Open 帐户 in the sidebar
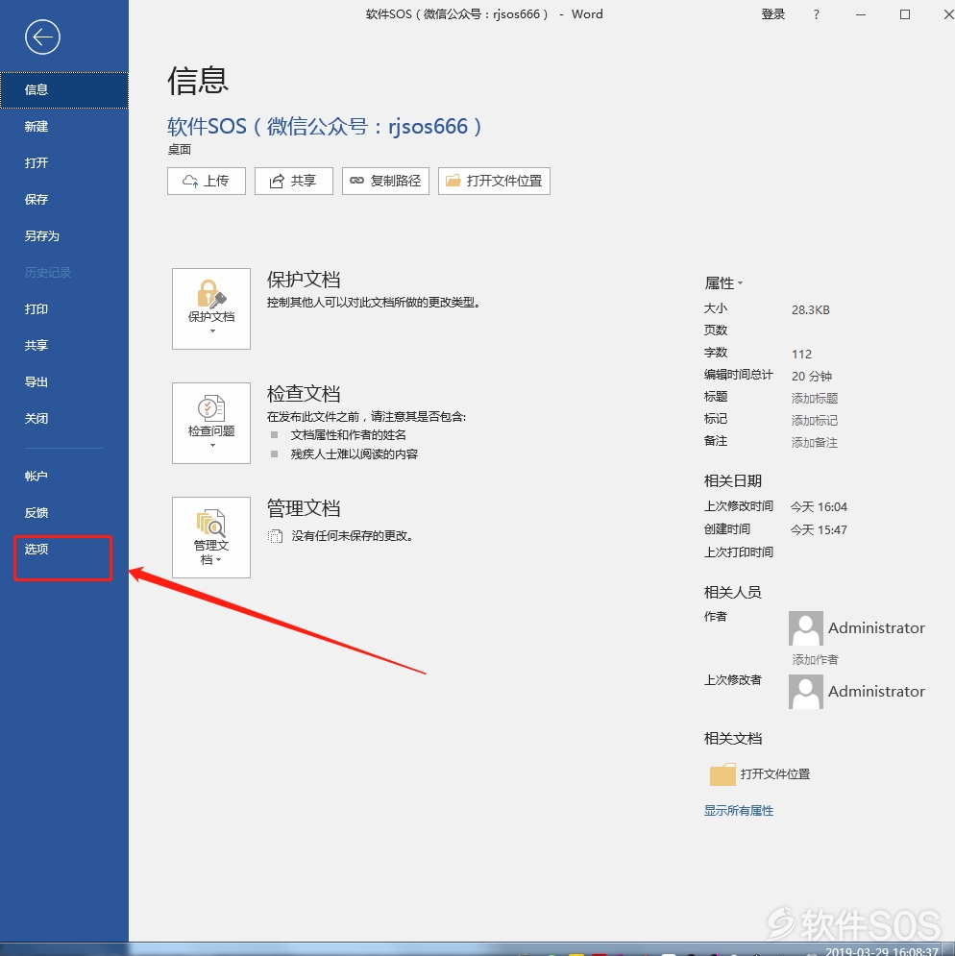 (x=64, y=477)
